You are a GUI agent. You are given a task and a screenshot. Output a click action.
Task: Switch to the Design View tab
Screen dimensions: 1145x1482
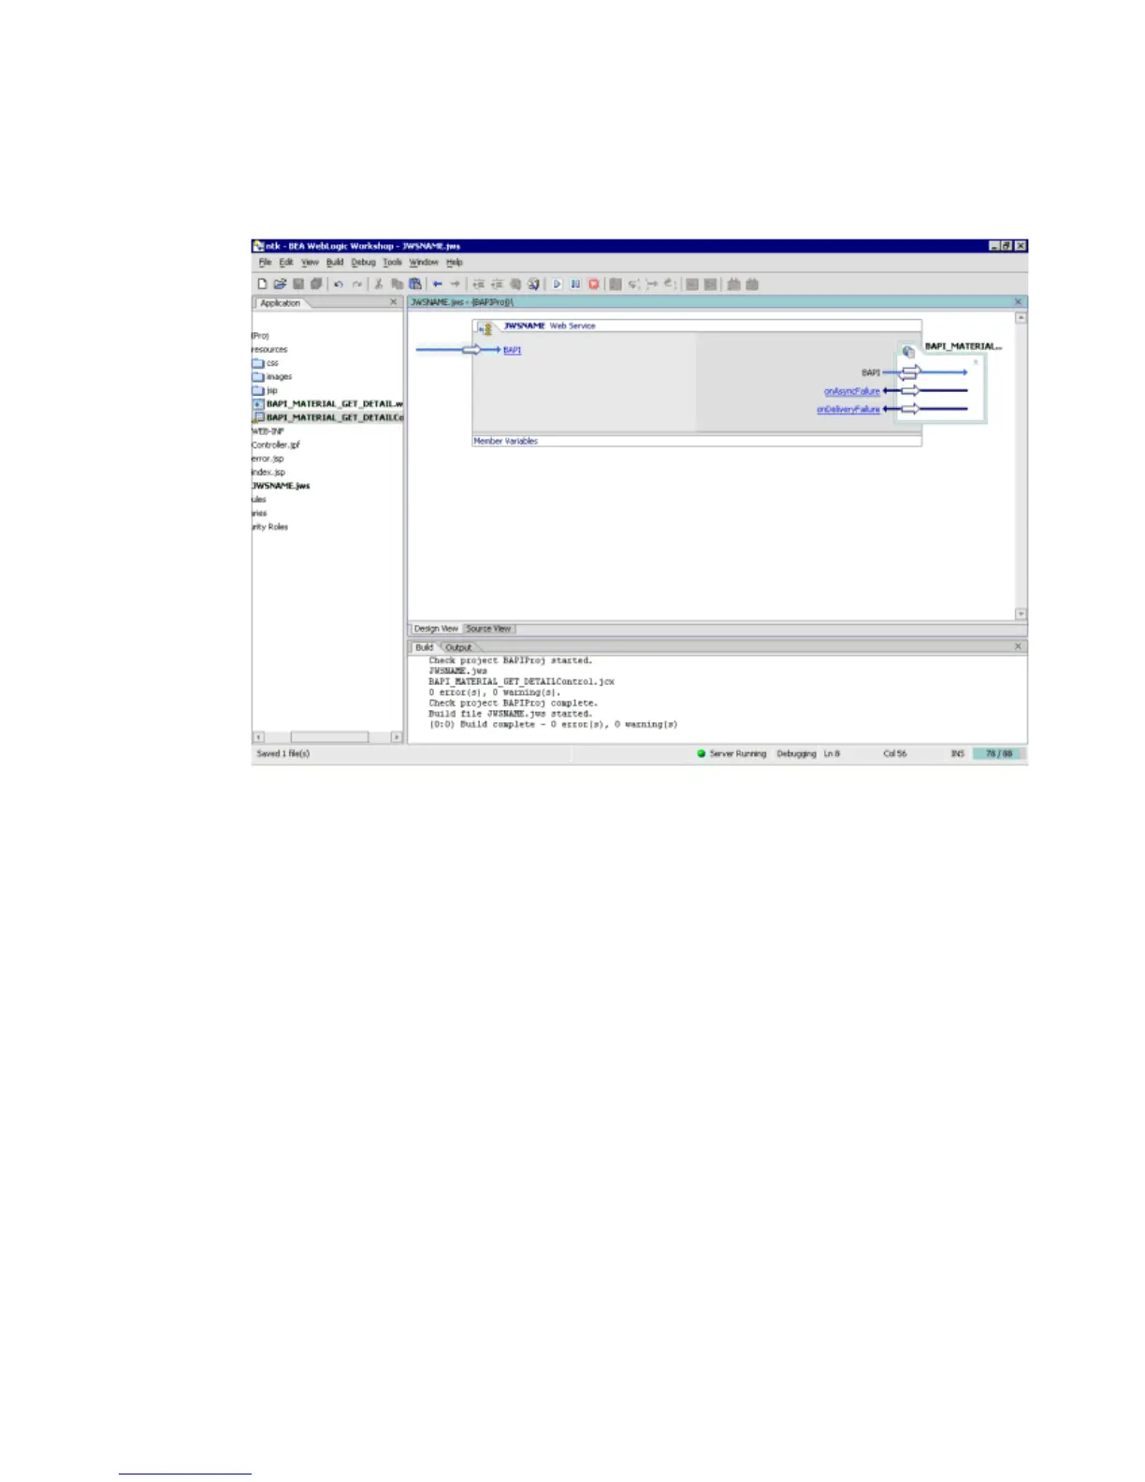pos(436,629)
